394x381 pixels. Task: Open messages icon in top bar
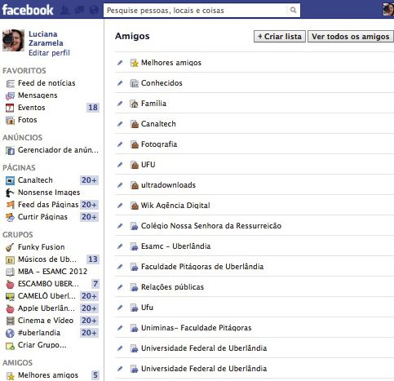79,10
